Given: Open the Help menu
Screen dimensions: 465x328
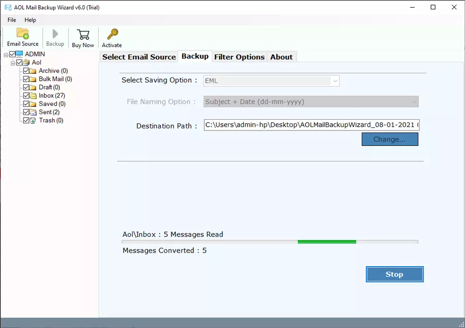Looking at the screenshot, I should tap(30, 20).
